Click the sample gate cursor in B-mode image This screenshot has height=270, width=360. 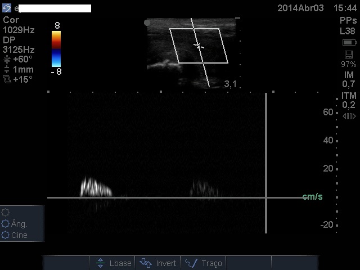[x=198, y=46]
